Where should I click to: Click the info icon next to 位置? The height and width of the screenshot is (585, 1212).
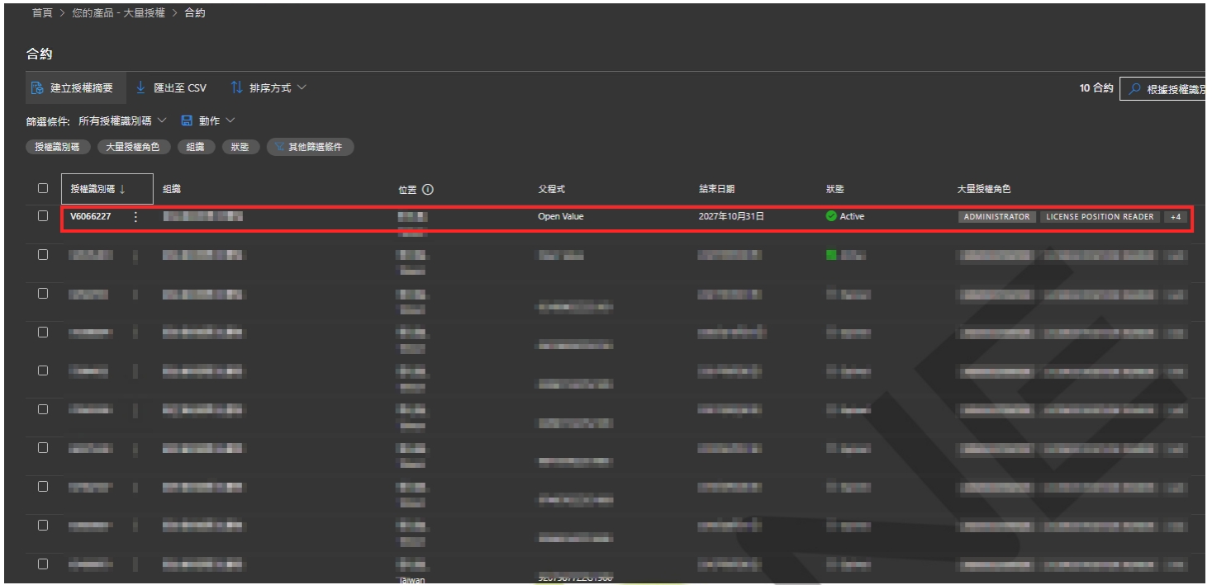click(428, 189)
